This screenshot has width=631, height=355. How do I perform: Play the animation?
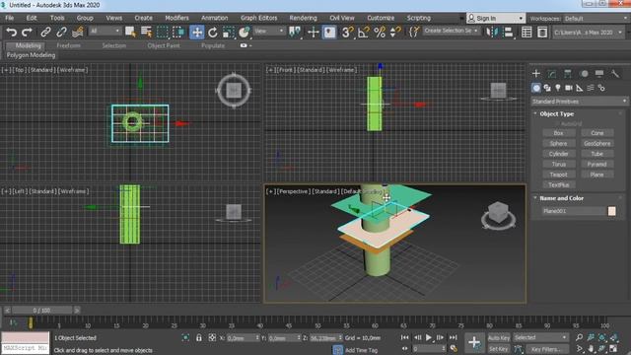[x=429, y=337]
